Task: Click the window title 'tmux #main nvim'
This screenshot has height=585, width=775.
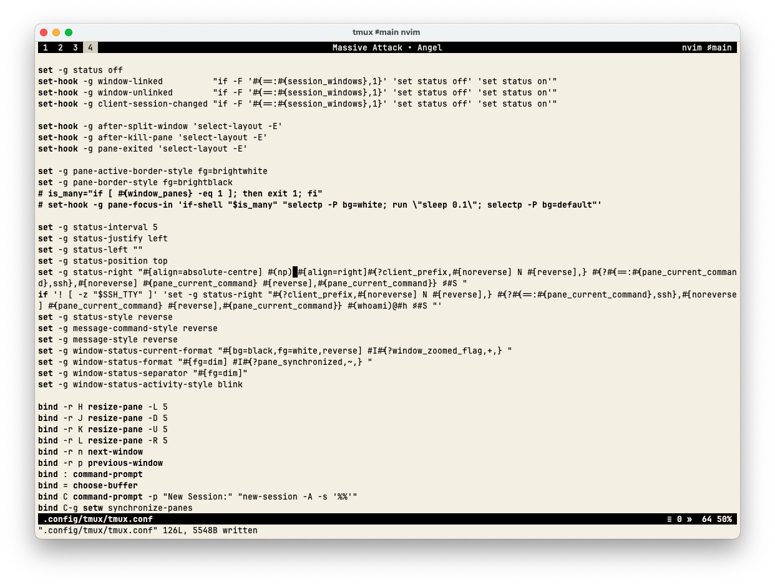Action: click(386, 32)
